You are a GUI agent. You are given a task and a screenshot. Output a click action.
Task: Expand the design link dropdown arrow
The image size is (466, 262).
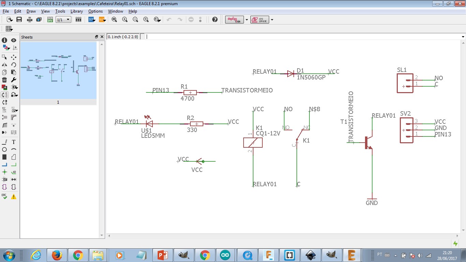(x=247, y=20)
